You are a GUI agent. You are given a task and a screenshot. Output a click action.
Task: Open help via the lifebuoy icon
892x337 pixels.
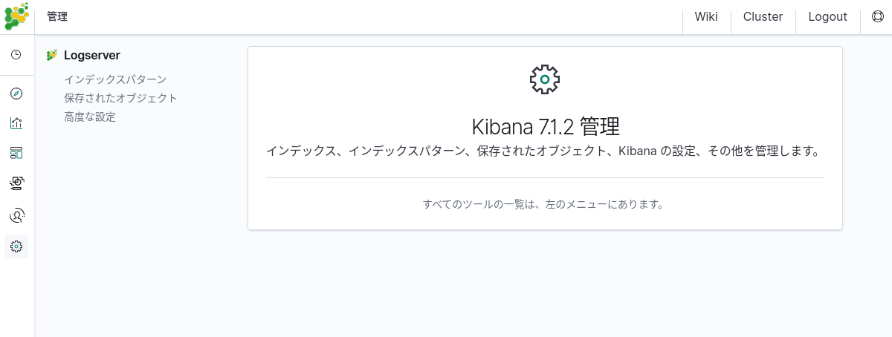876,17
